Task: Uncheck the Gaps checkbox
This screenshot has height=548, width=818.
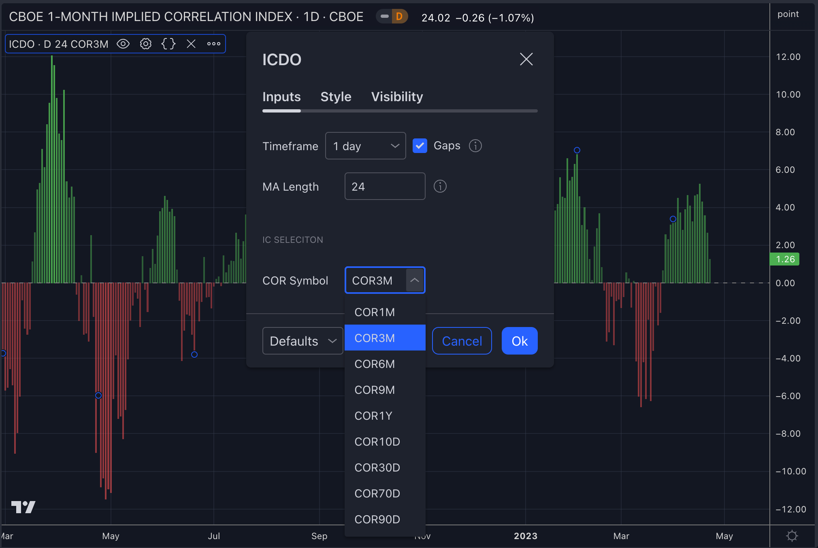Action: 420,146
